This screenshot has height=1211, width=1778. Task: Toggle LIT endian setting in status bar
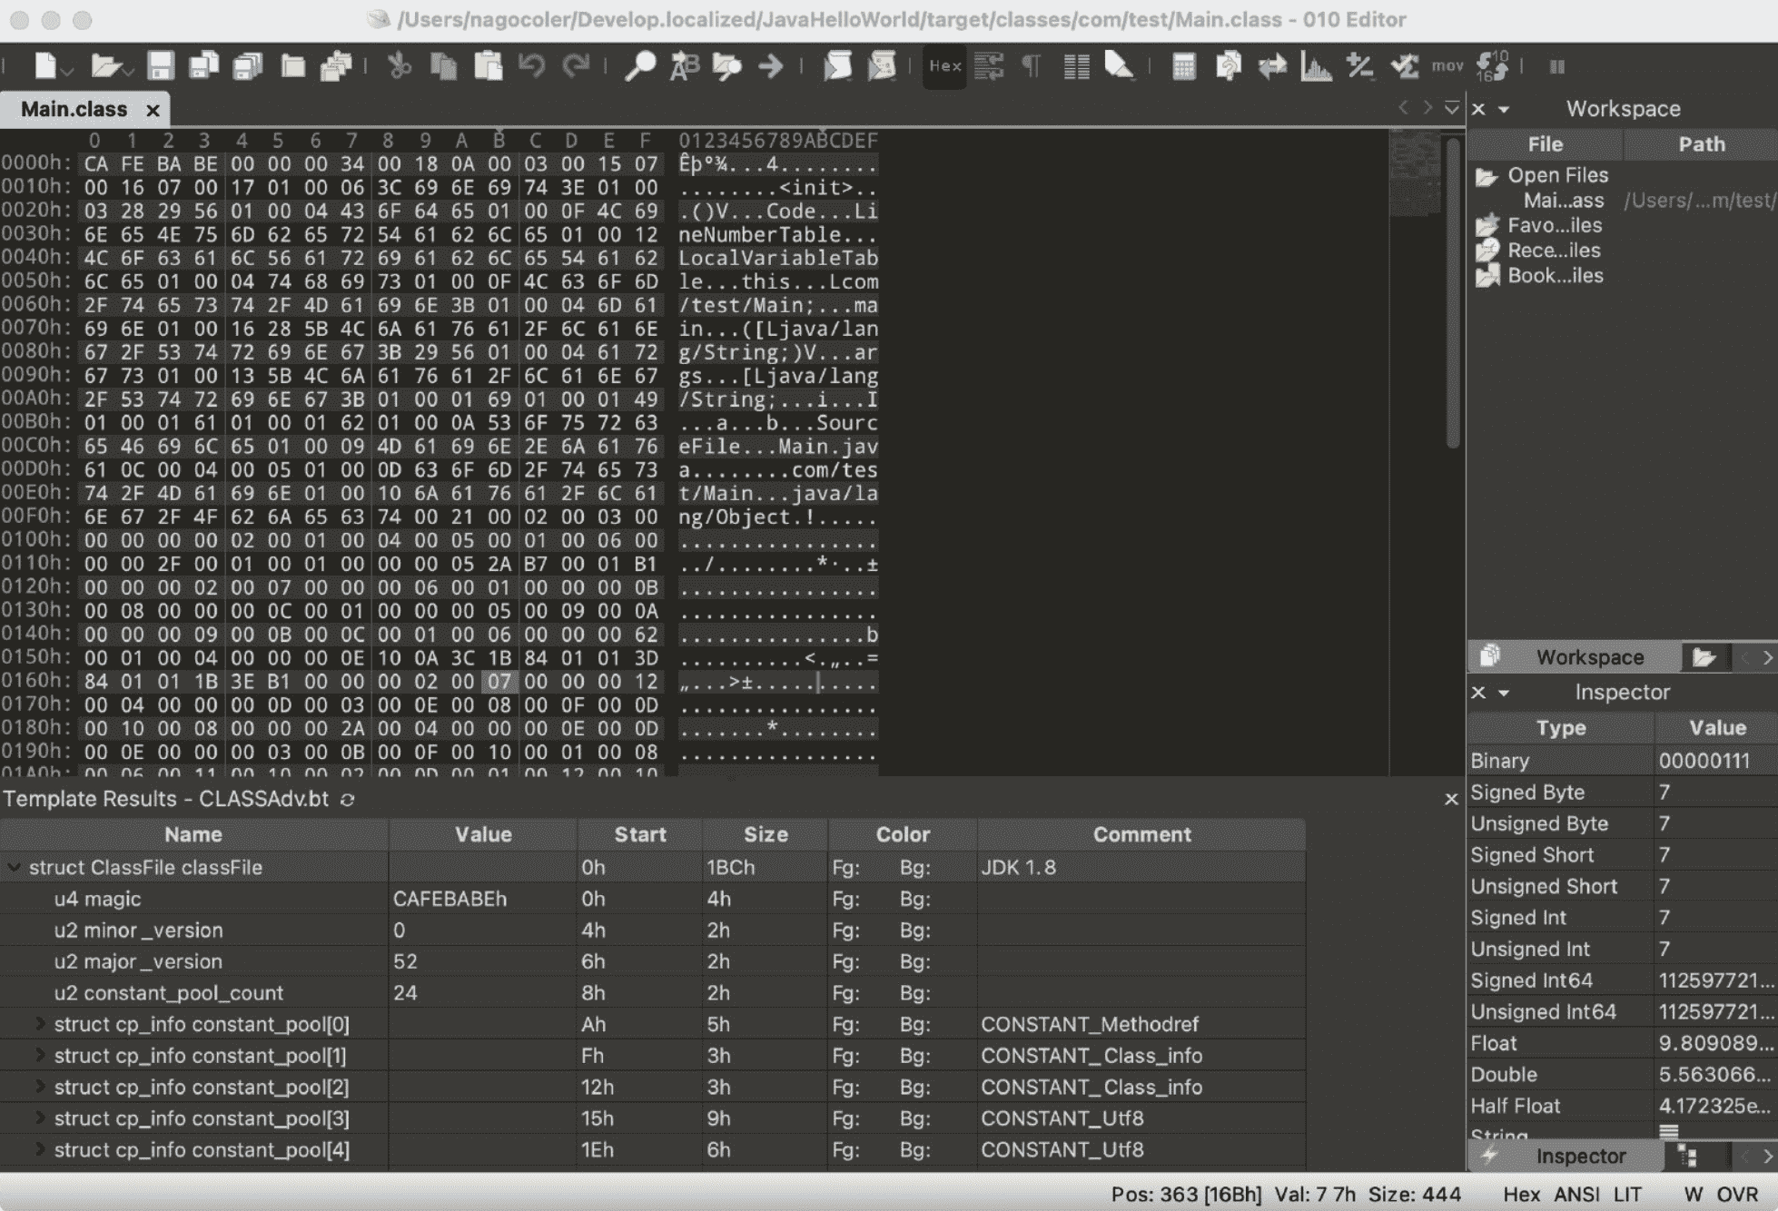click(x=1627, y=1194)
